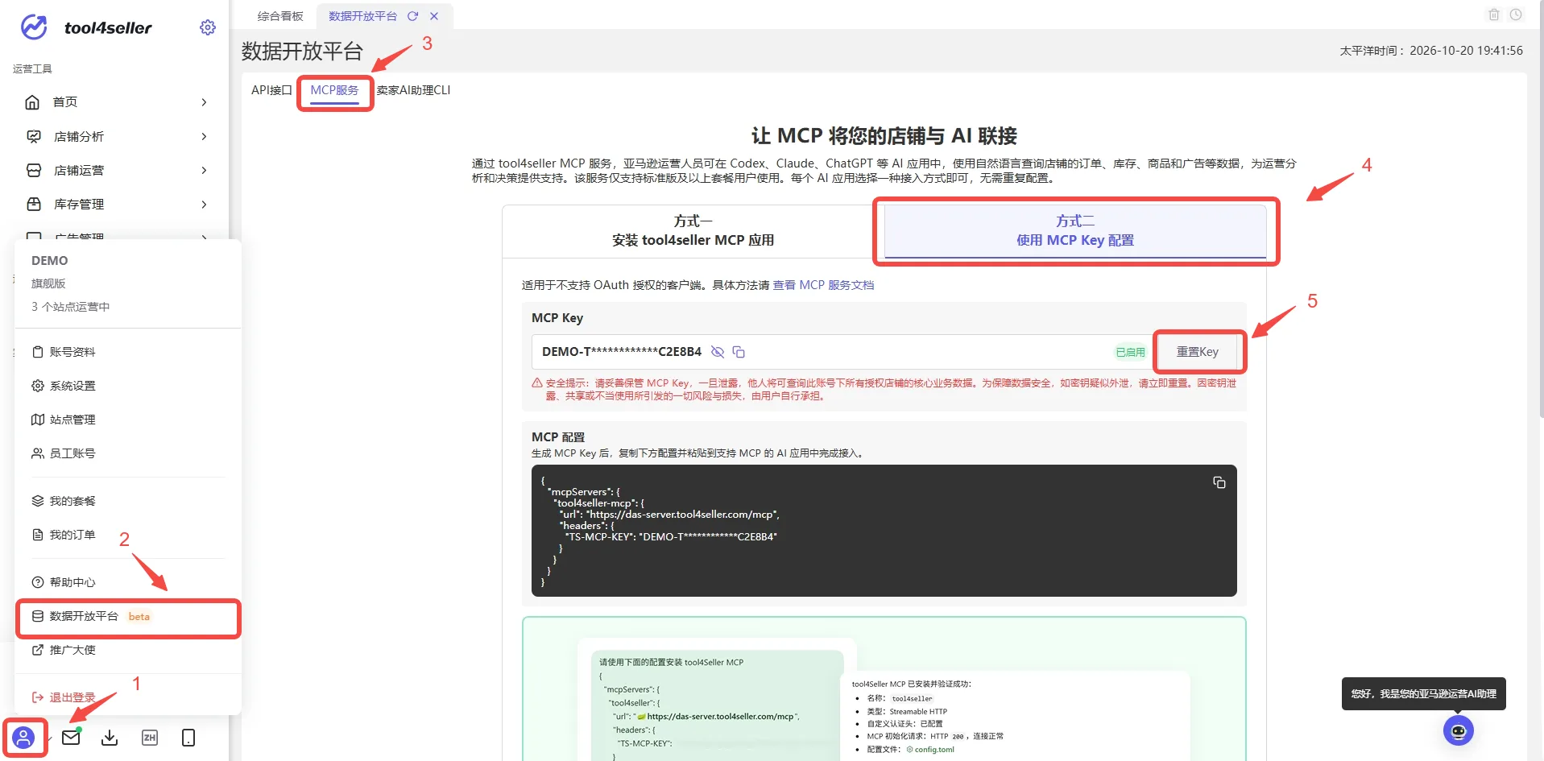This screenshot has width=1544, height=761.
Task: Open the settings gear beside the logo
Action: tap(208, 27)
